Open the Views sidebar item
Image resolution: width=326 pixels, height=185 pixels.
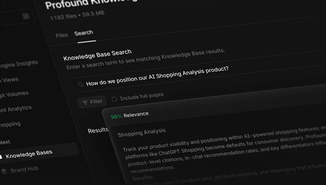[x=10, y=80]
